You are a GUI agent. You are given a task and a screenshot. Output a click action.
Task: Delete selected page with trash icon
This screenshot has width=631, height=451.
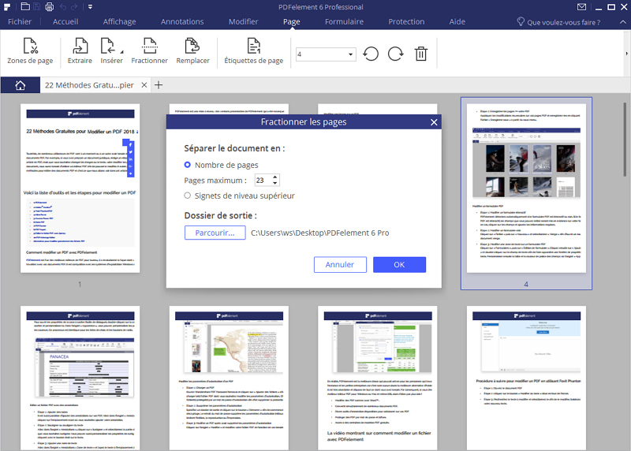click(421, 54)
